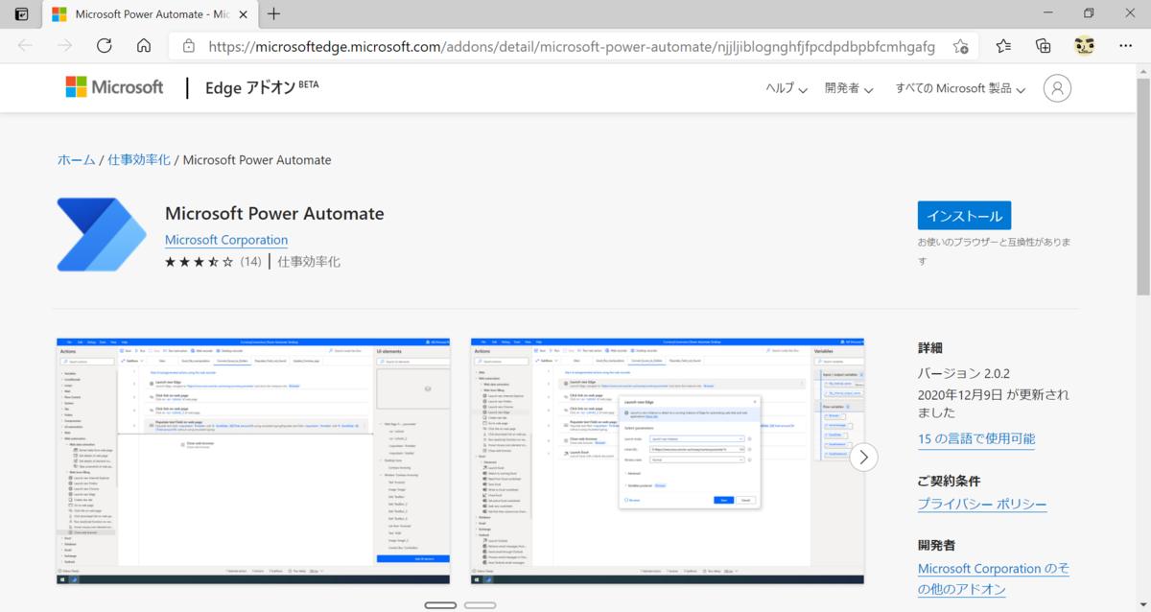Click the バージョン 2.0.2 text
This screenshot has height=612, width=1151.
click(x=962, y=373)
